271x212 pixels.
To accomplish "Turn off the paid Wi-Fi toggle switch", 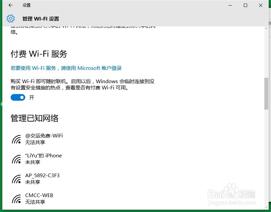I will [18, 97].
